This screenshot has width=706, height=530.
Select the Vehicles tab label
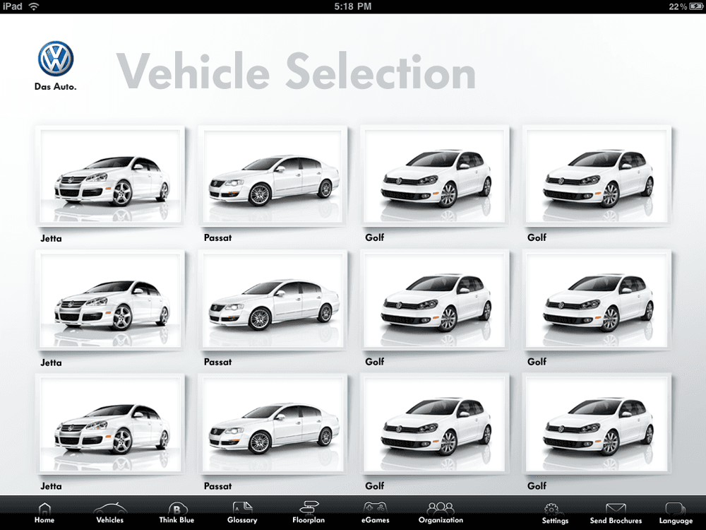click(x=110, y=520)
